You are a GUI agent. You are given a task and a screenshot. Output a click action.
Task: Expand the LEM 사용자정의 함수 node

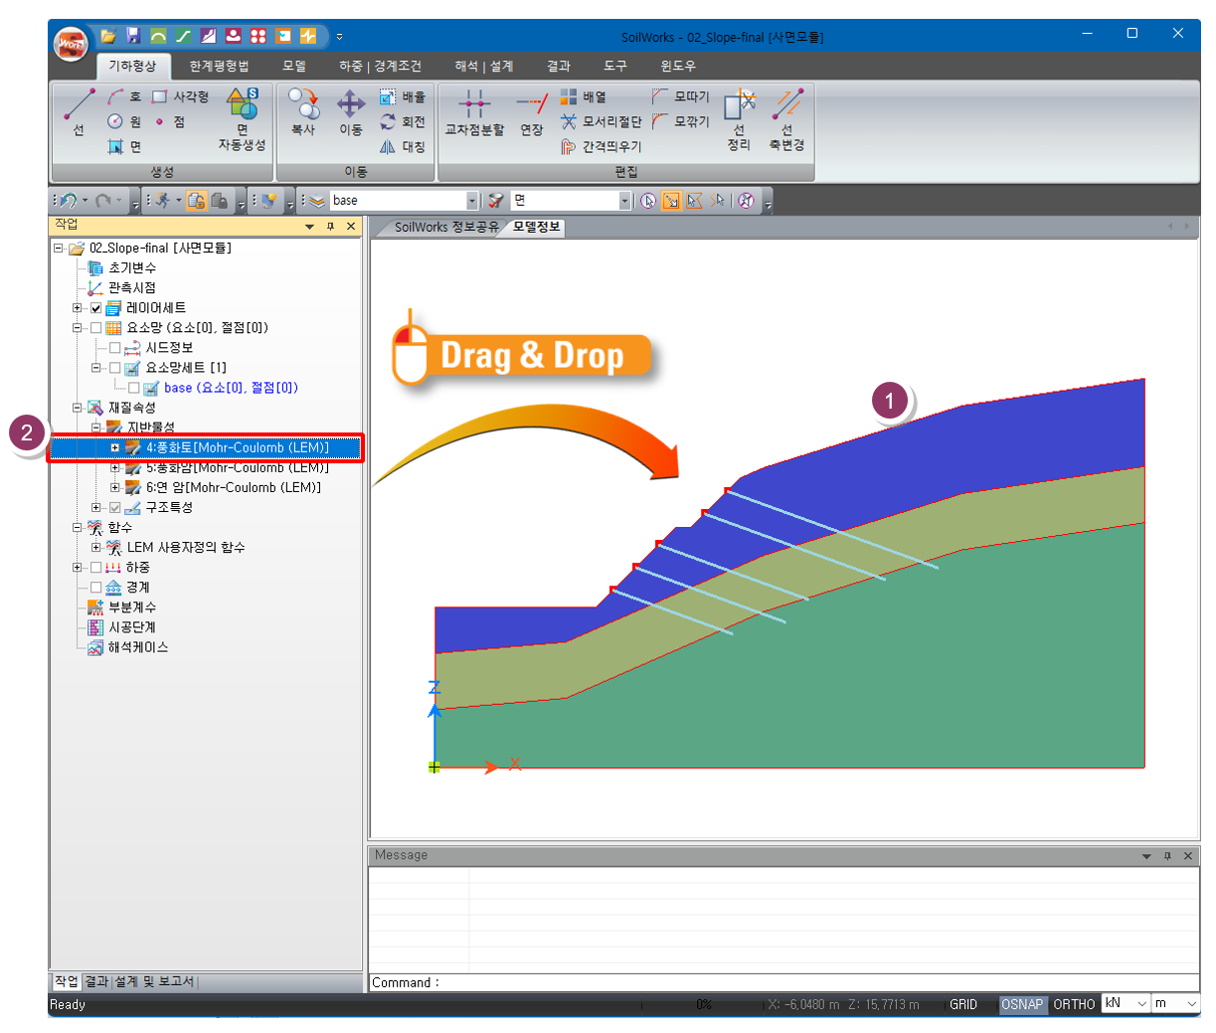(96, 548)
